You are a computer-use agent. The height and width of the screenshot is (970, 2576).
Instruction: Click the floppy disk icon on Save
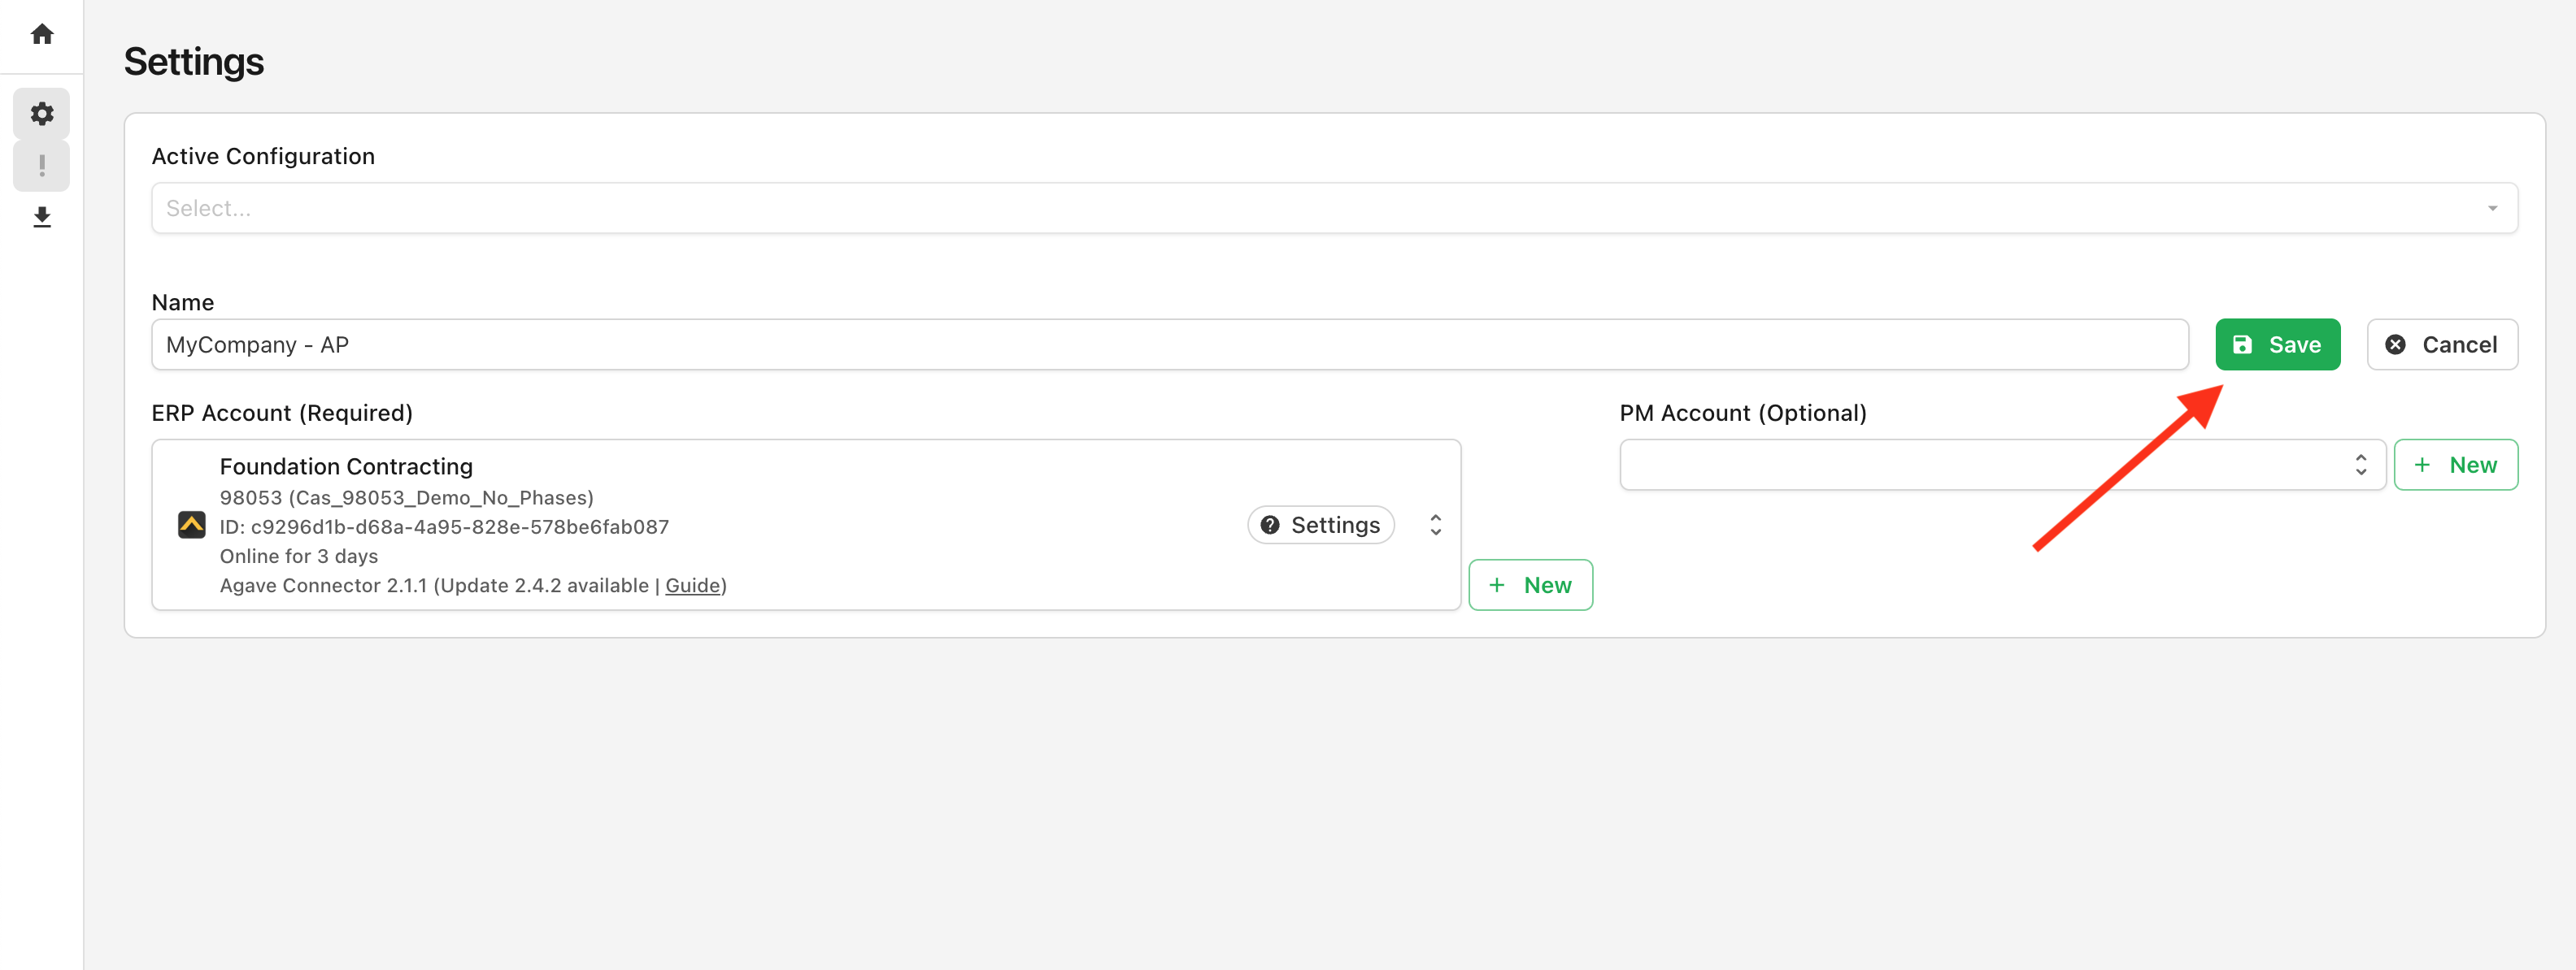tap(2243, 344)
